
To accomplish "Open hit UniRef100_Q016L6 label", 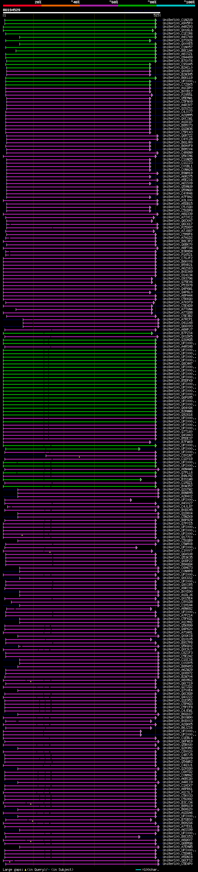I will point(178,30).
